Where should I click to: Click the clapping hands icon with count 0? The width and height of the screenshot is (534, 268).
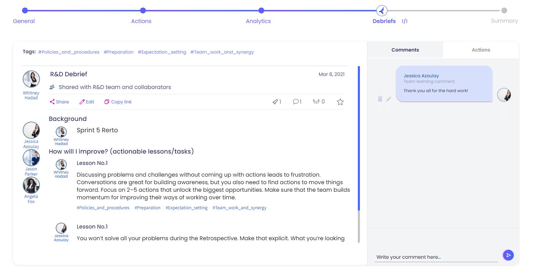(x=316, y=102)
